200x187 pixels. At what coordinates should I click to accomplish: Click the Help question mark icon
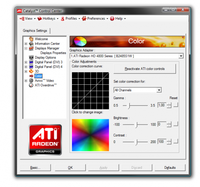coord(112,19)
